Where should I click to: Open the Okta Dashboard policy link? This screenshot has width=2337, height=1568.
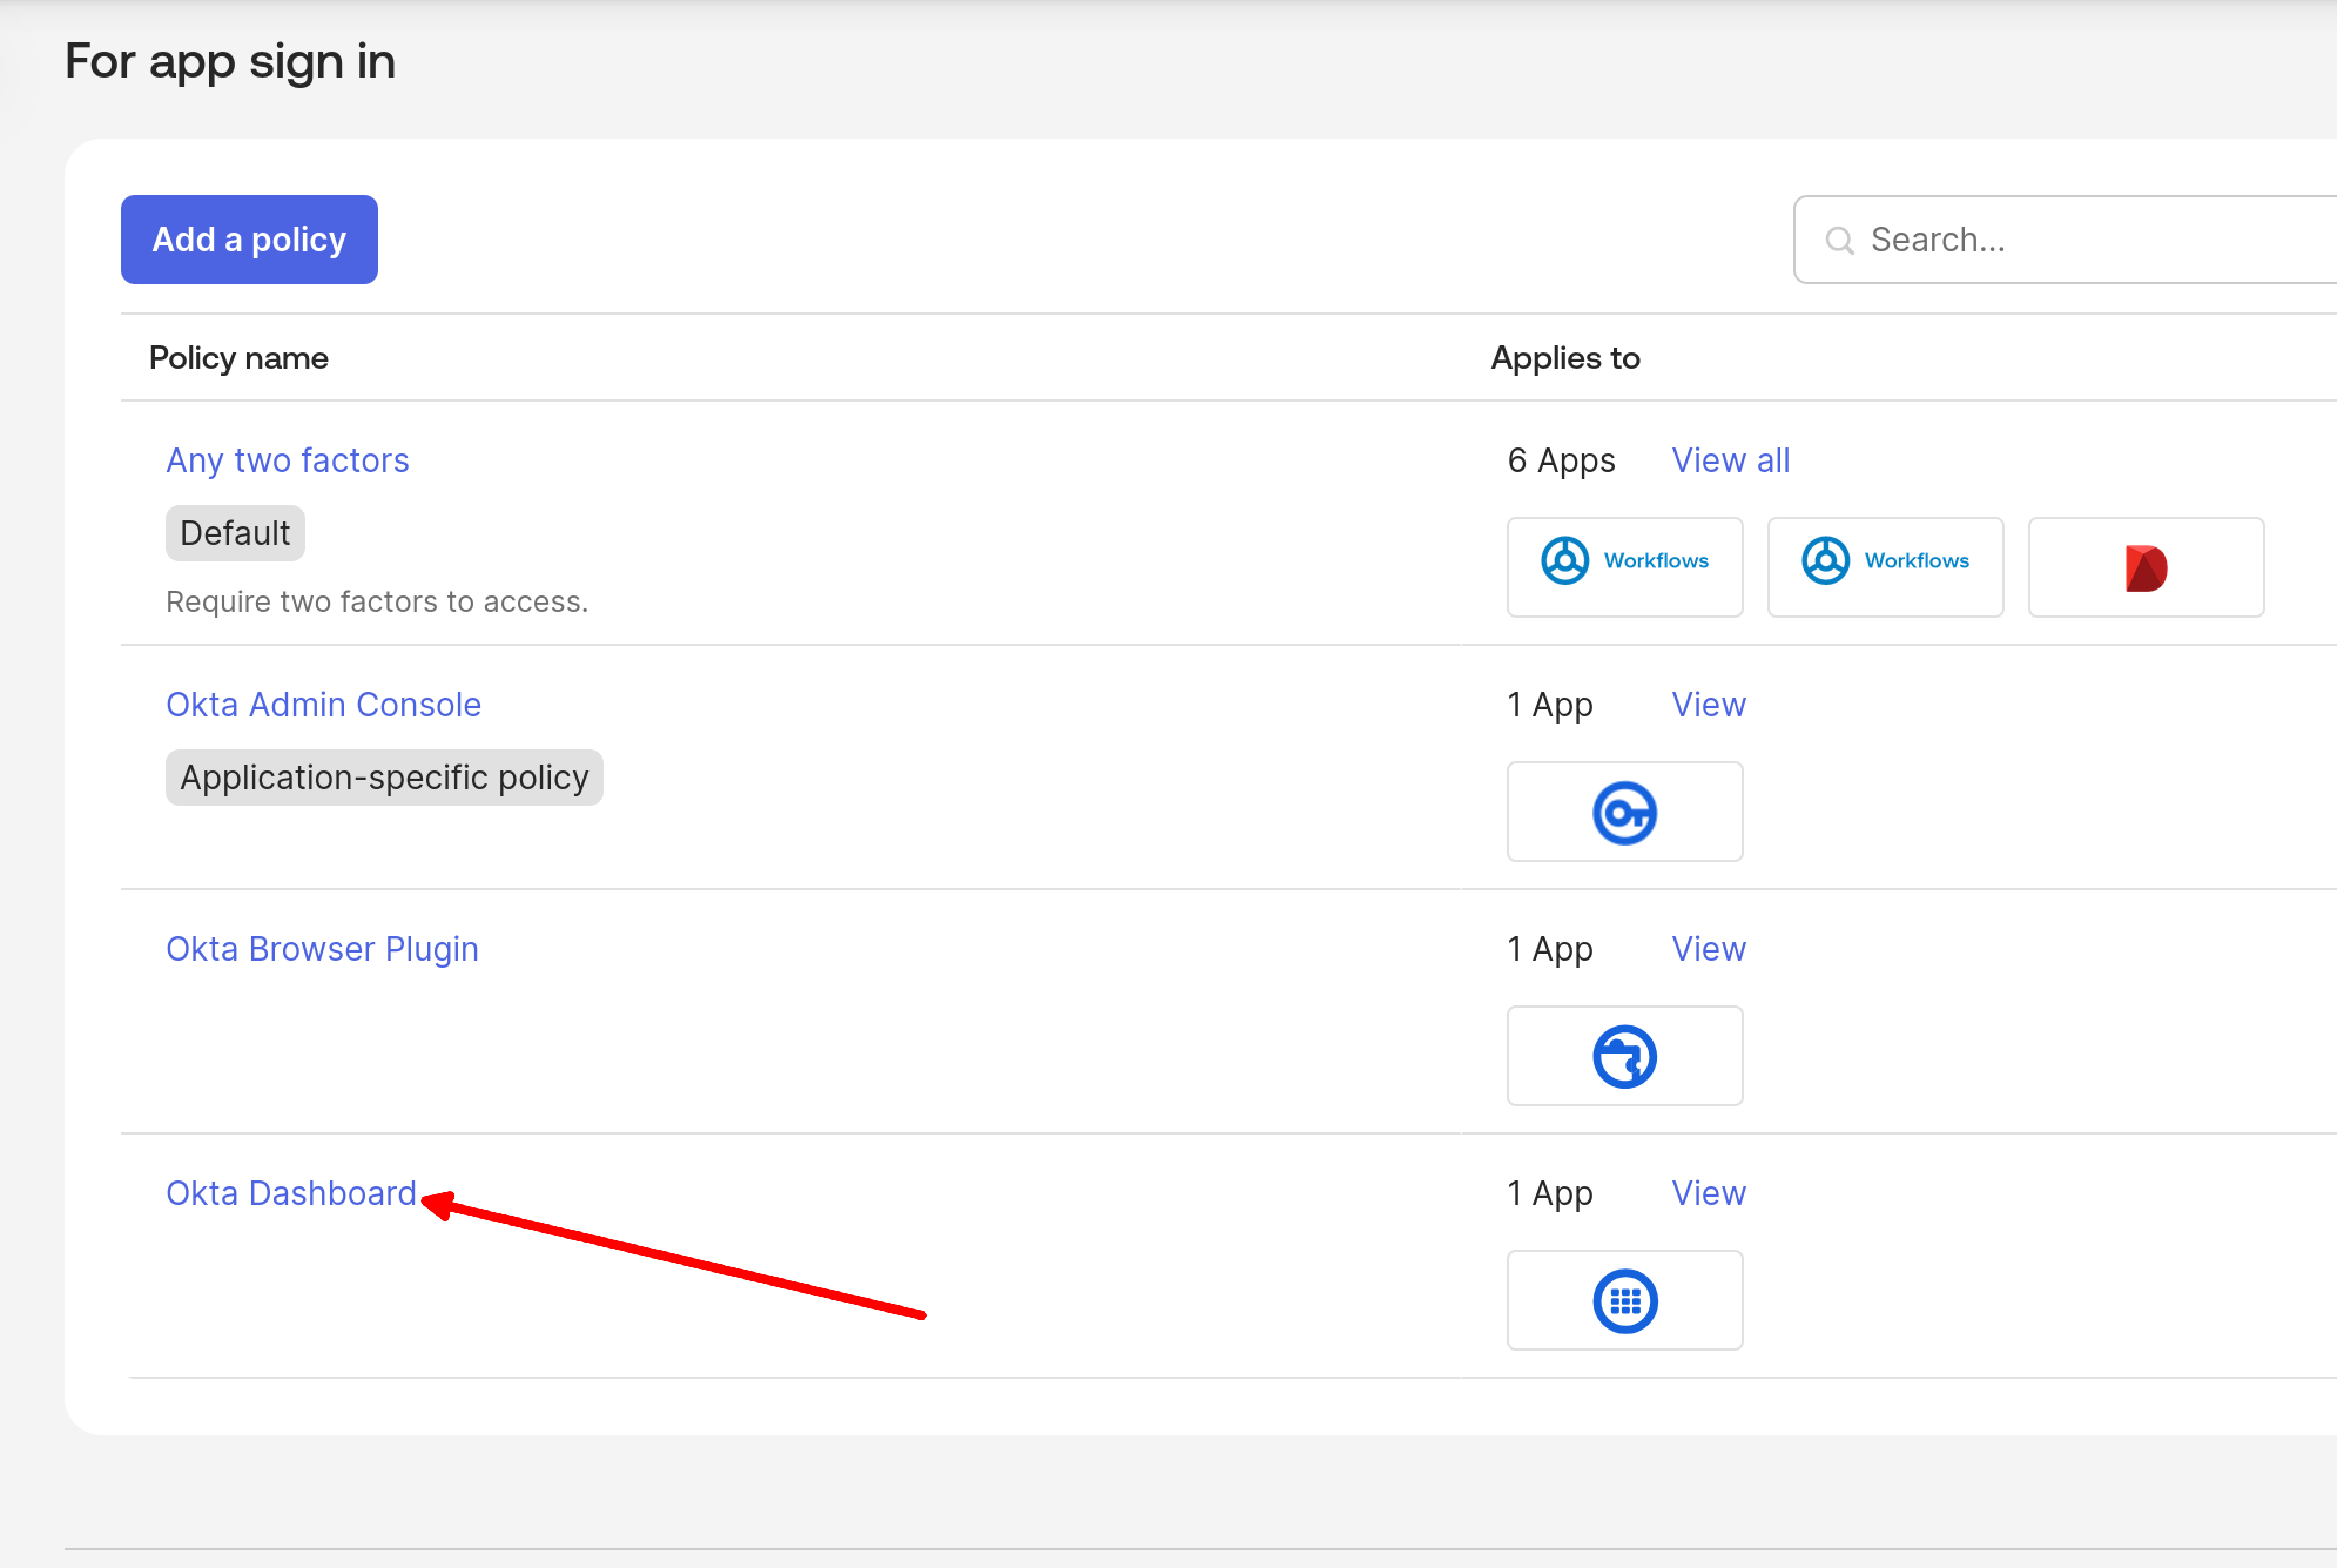[x=290, y=1192]
